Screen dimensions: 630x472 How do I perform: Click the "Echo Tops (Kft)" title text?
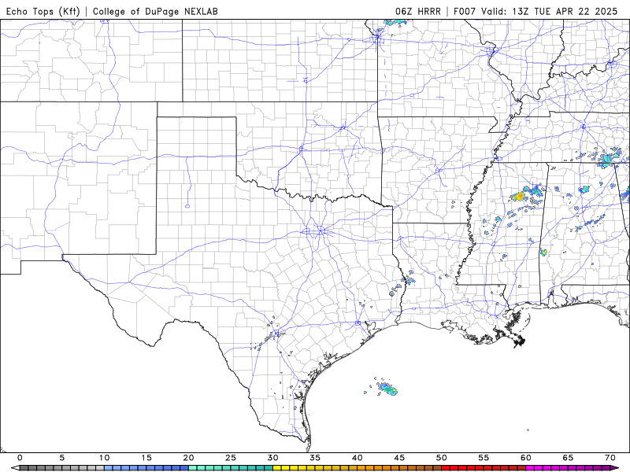point(43,11)
